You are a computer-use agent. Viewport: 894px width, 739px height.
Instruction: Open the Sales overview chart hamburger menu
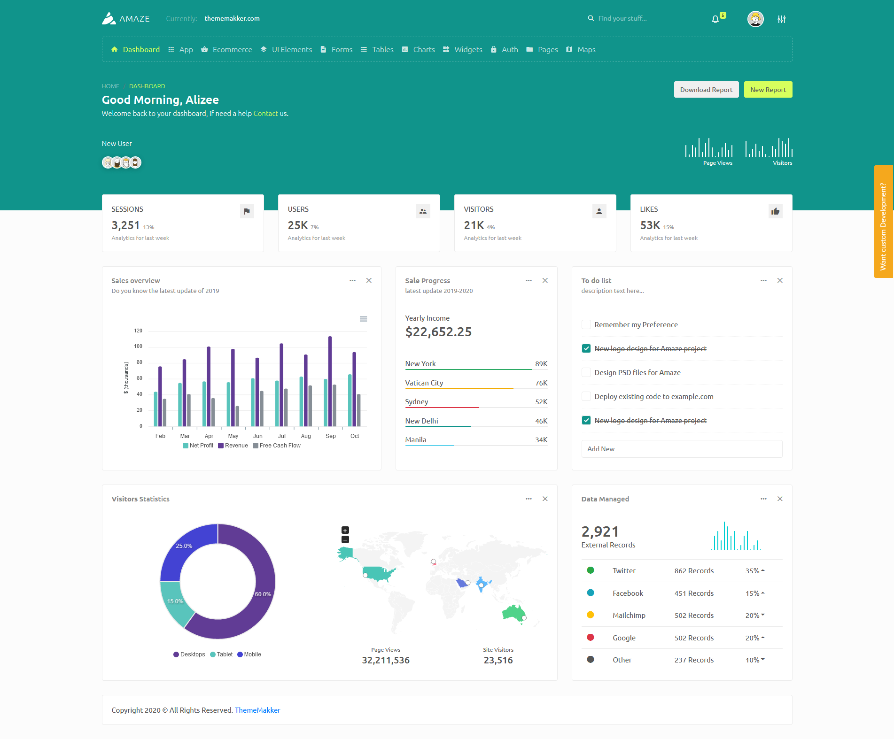[363, 319]
